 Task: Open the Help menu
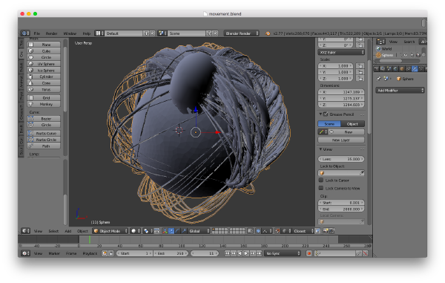coord(86,33)
